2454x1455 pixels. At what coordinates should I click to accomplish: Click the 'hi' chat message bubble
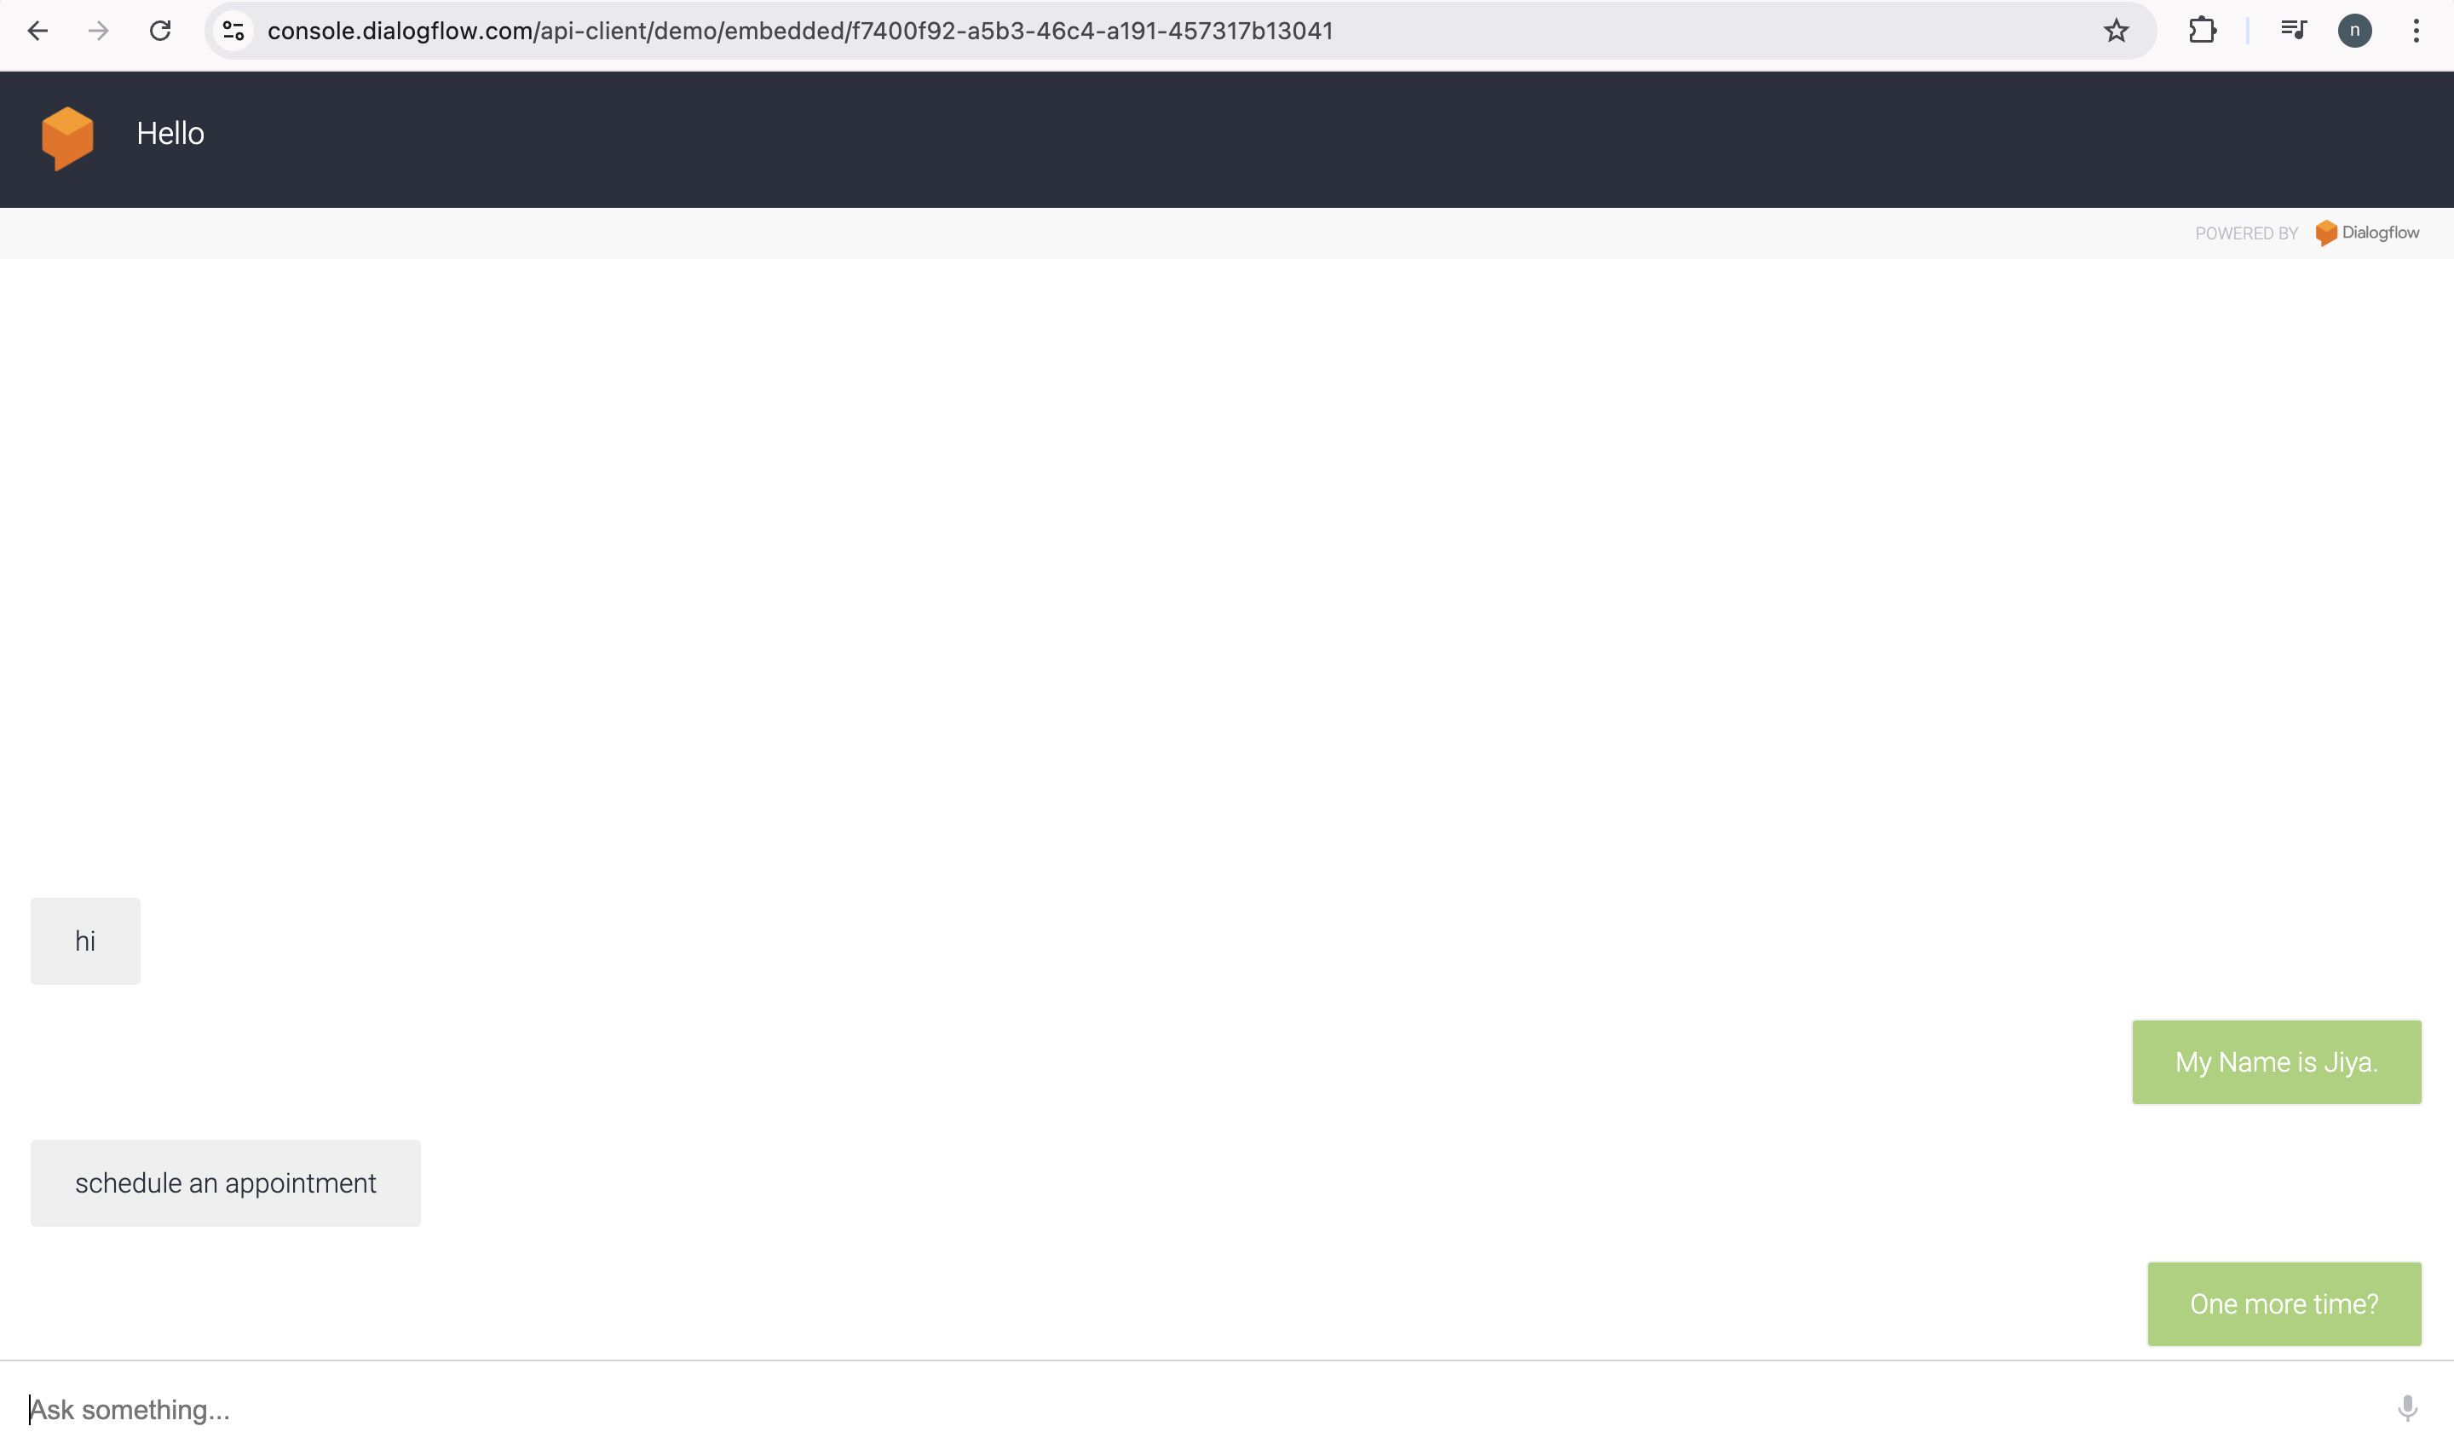[x=84, y=940]
